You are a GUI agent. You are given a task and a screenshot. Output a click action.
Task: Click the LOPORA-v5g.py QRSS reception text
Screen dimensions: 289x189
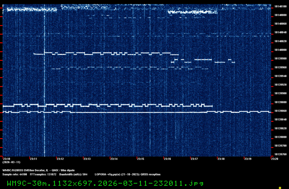click(128, 175)
